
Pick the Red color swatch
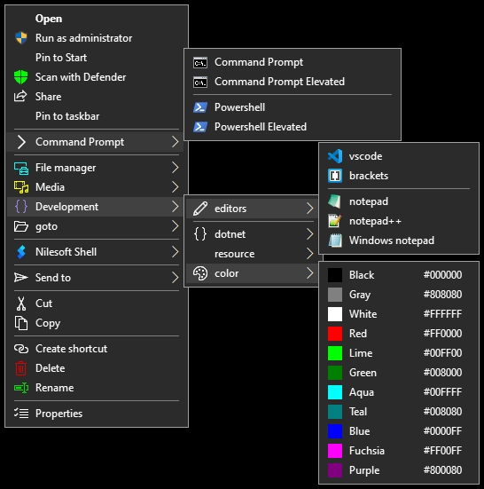[x=335, y=334]
